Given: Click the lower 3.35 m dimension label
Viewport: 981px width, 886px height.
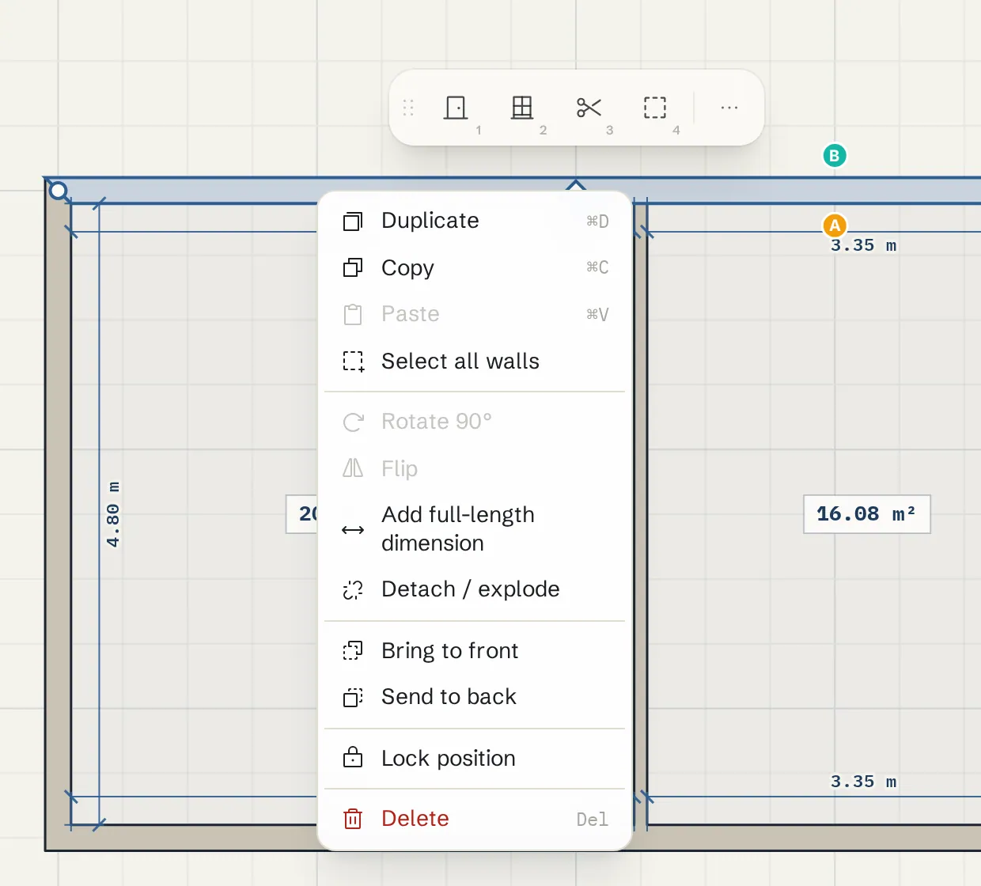Looking at the screenshot, I should coord(864,782).
